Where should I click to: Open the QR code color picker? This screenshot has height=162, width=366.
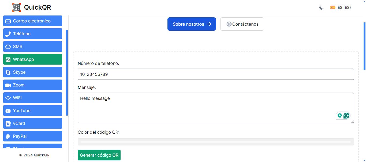(x=216, y=142)
